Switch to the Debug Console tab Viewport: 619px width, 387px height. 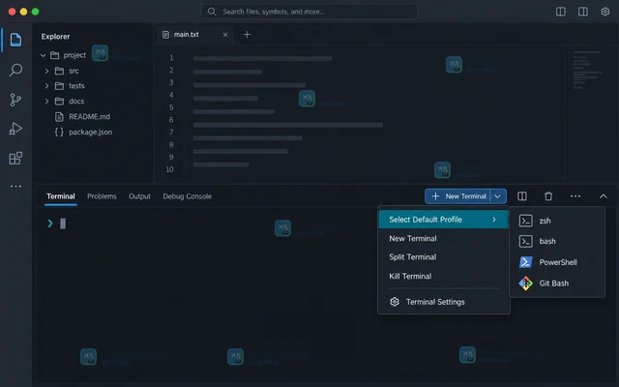click(187, 196)
